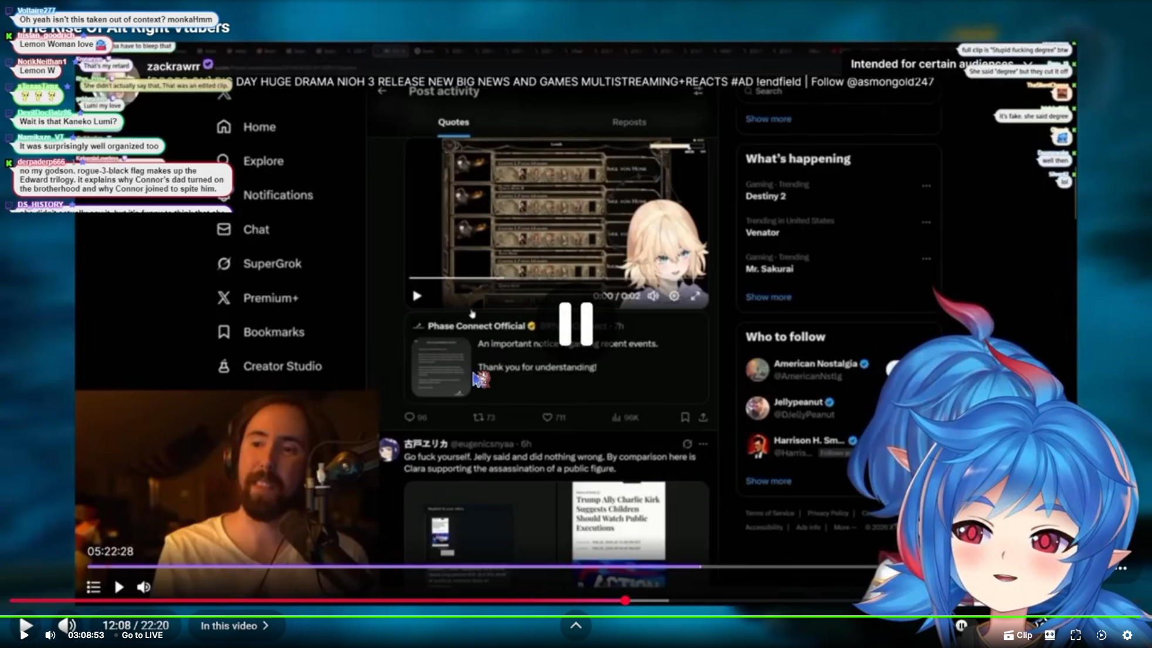The image size is (1152, 648).
Task: Click chat message 'Wait is that Kaneko Lumi?'
Action: point(68,121)
